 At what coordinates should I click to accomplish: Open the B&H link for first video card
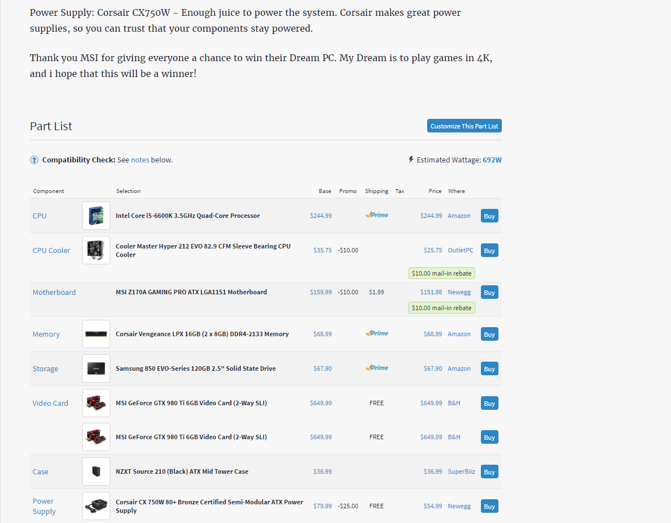[454, 403]
